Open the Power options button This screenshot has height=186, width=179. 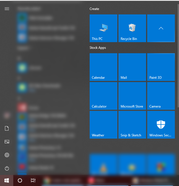coord(7,168)
